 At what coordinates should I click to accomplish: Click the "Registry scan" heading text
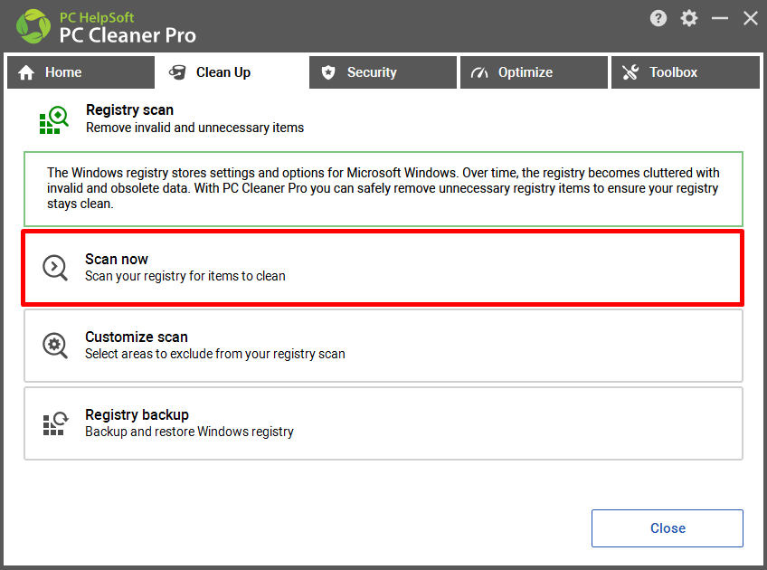coord(129,110)
